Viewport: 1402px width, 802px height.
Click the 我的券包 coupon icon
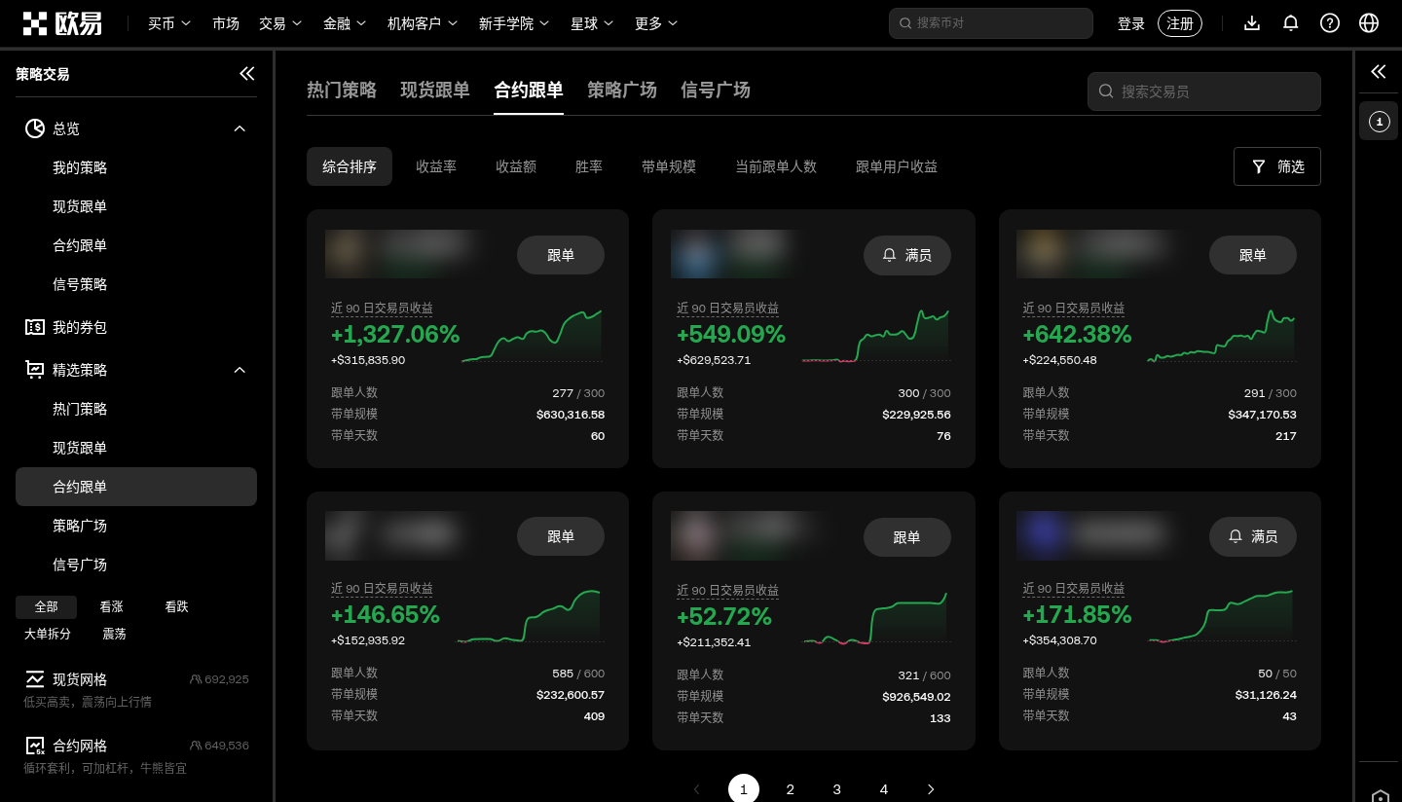(x=35, y=327)
